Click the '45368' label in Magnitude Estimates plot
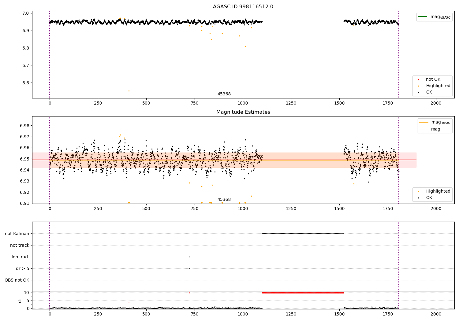459x321 pixels. 224,200
